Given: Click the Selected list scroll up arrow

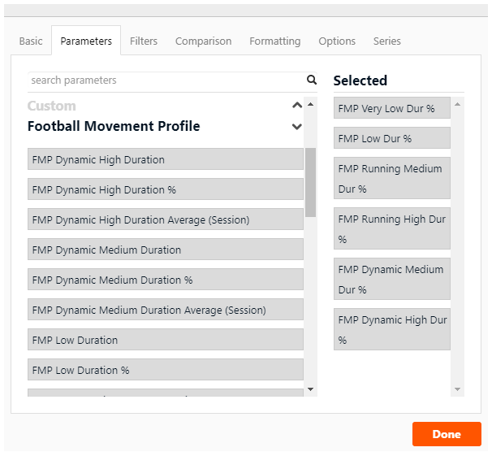Looking at the screenshot, I should tap(458, 104).
